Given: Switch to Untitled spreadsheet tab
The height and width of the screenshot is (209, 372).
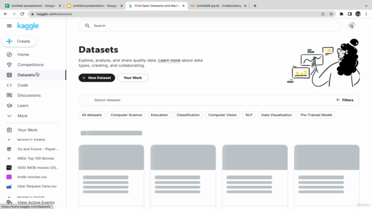Looking at the screenshot, I should (33, 6).
